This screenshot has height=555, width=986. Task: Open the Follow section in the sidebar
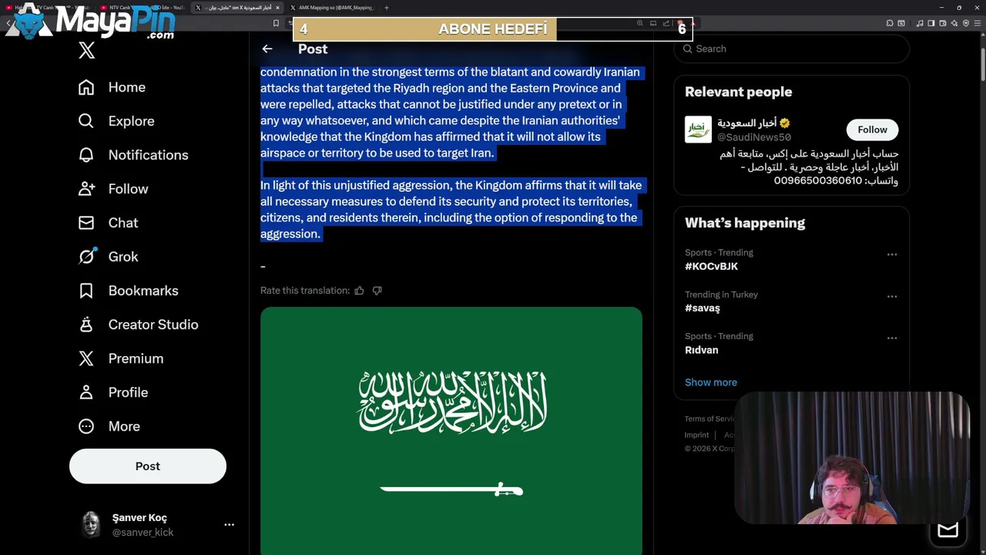click(x=113, y=189)
